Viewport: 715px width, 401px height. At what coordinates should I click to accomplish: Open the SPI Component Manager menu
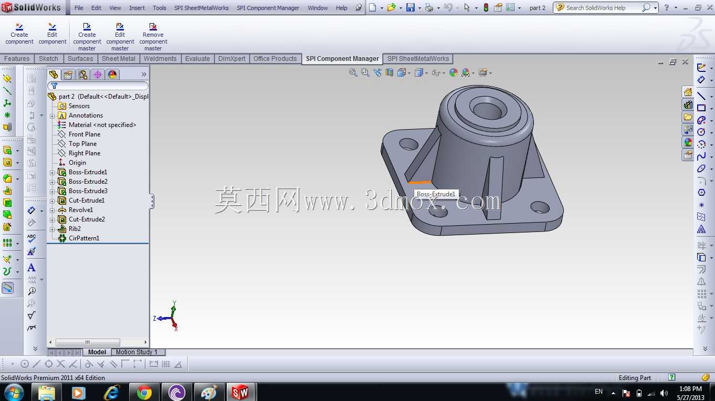pyautogui.click(x=268, y=8)
